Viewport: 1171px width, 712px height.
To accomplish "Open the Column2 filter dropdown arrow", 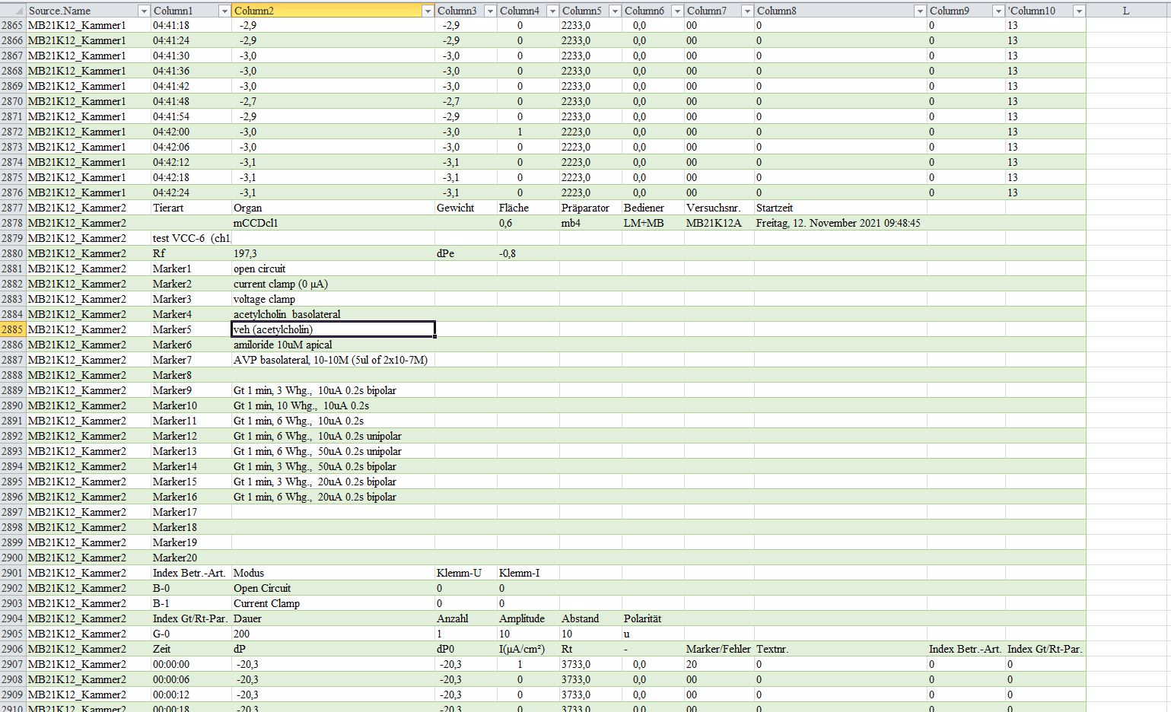I will [x=427, y=11].
